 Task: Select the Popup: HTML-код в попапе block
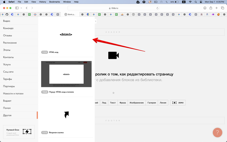pyautogui.click(x=66, y=74)
